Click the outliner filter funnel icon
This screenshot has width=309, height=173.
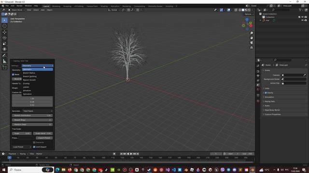[x=300, y=10]
